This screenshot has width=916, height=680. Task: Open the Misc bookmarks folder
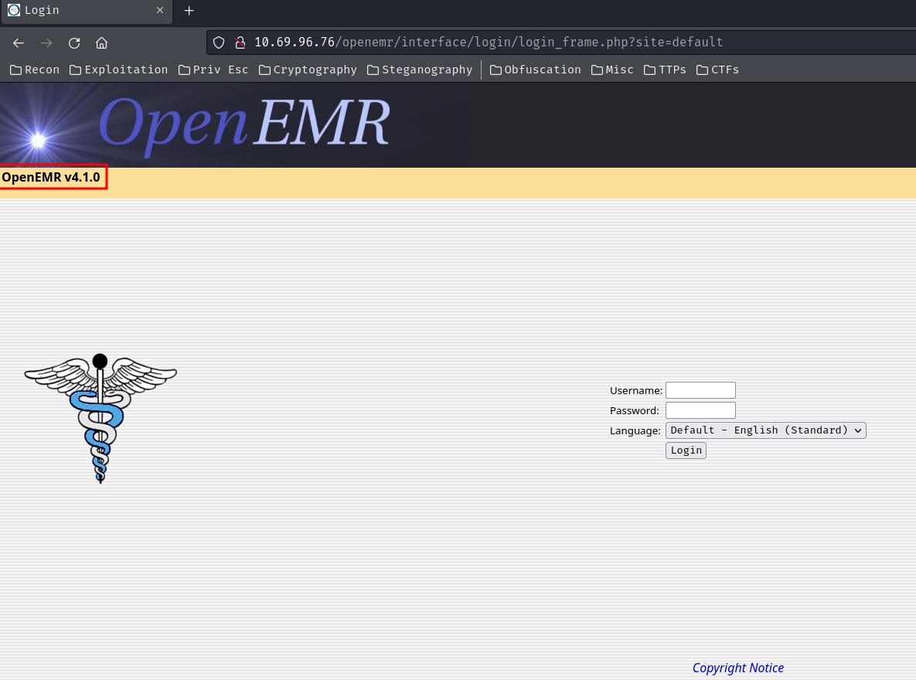click(612, 70)
